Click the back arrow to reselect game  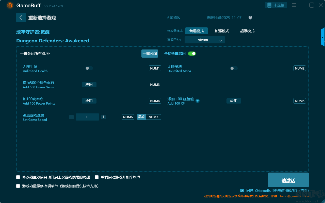click(21, 18)
